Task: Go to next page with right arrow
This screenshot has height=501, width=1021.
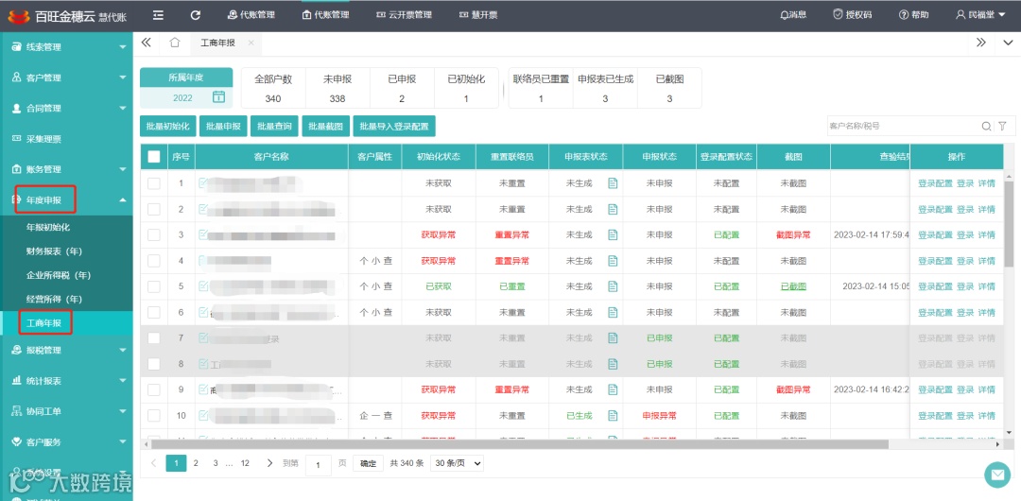Action: tap(269, 463)
